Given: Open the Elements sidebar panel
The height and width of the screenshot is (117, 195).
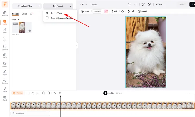Looking at the screenshot, I should coord(5,81).
